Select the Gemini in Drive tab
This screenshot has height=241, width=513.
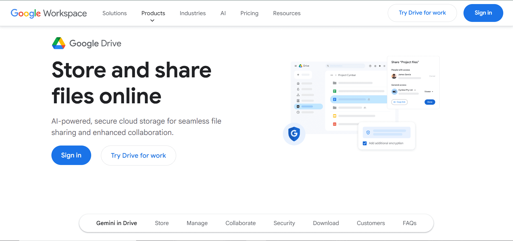pos(117,223)
